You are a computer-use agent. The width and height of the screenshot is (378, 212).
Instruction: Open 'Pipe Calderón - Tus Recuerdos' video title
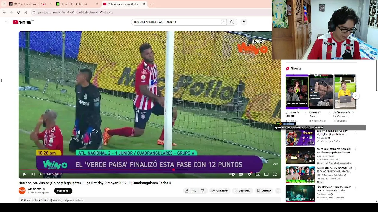pos(334,189)
